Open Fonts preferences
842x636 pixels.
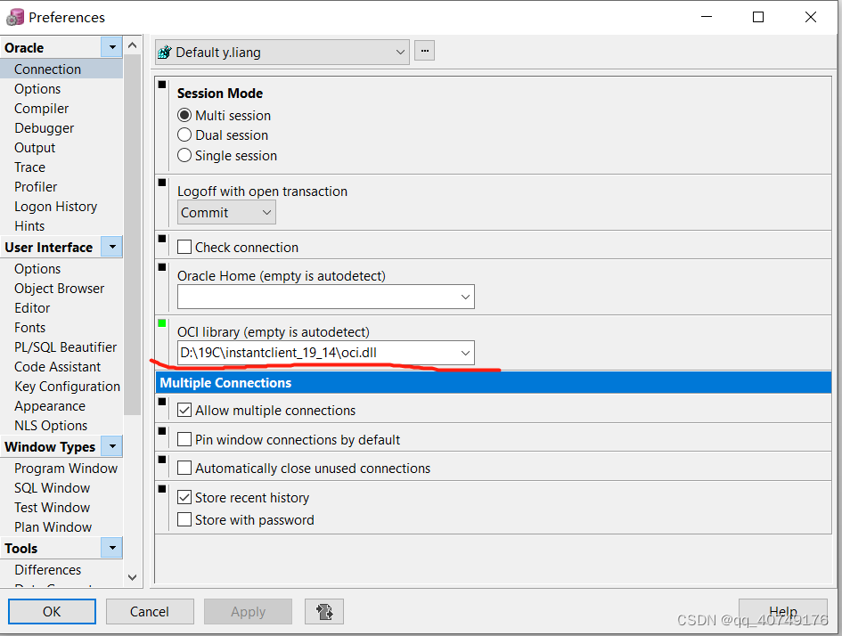30,328
